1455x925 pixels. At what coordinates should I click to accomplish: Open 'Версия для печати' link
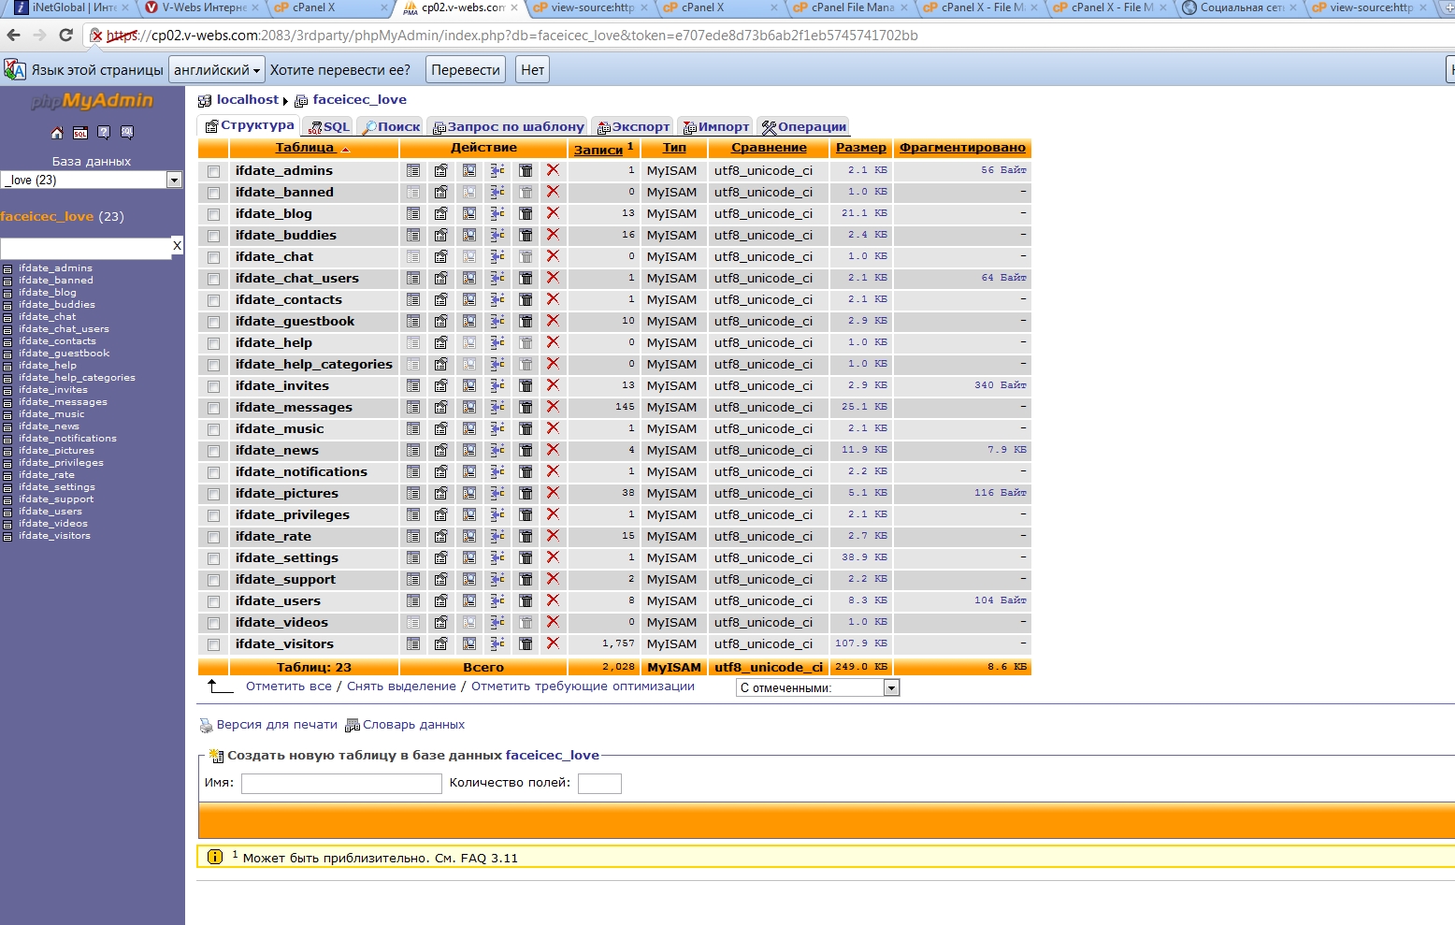(x=277, y=725)
